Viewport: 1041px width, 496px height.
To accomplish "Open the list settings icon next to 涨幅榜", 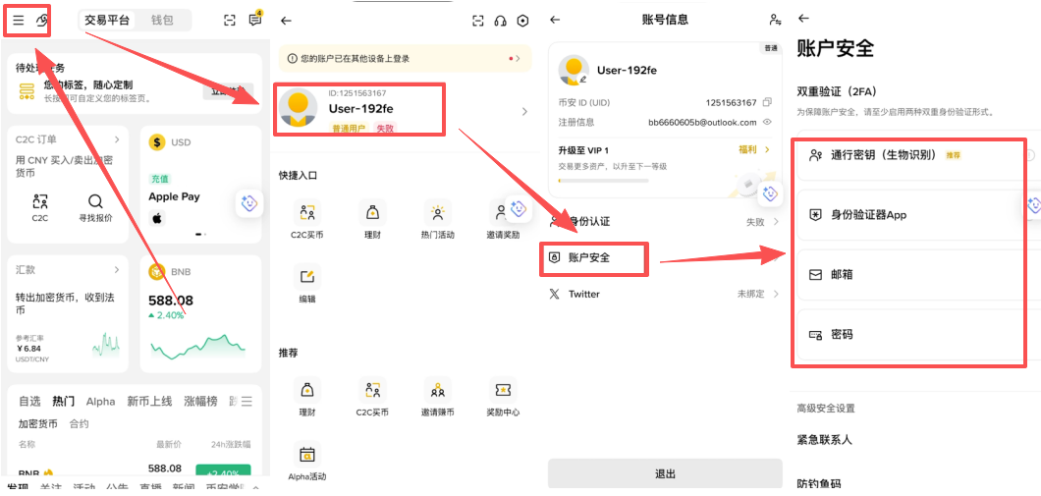I will [247, 402].
